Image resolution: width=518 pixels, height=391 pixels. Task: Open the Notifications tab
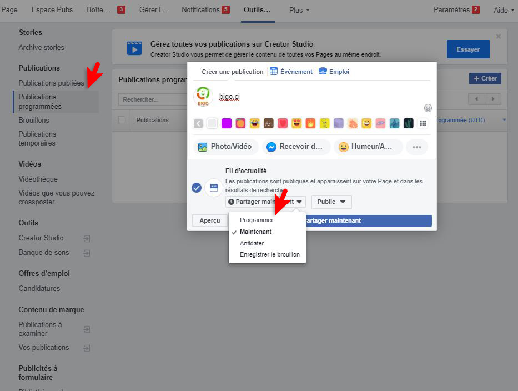(x=205, y=10)
